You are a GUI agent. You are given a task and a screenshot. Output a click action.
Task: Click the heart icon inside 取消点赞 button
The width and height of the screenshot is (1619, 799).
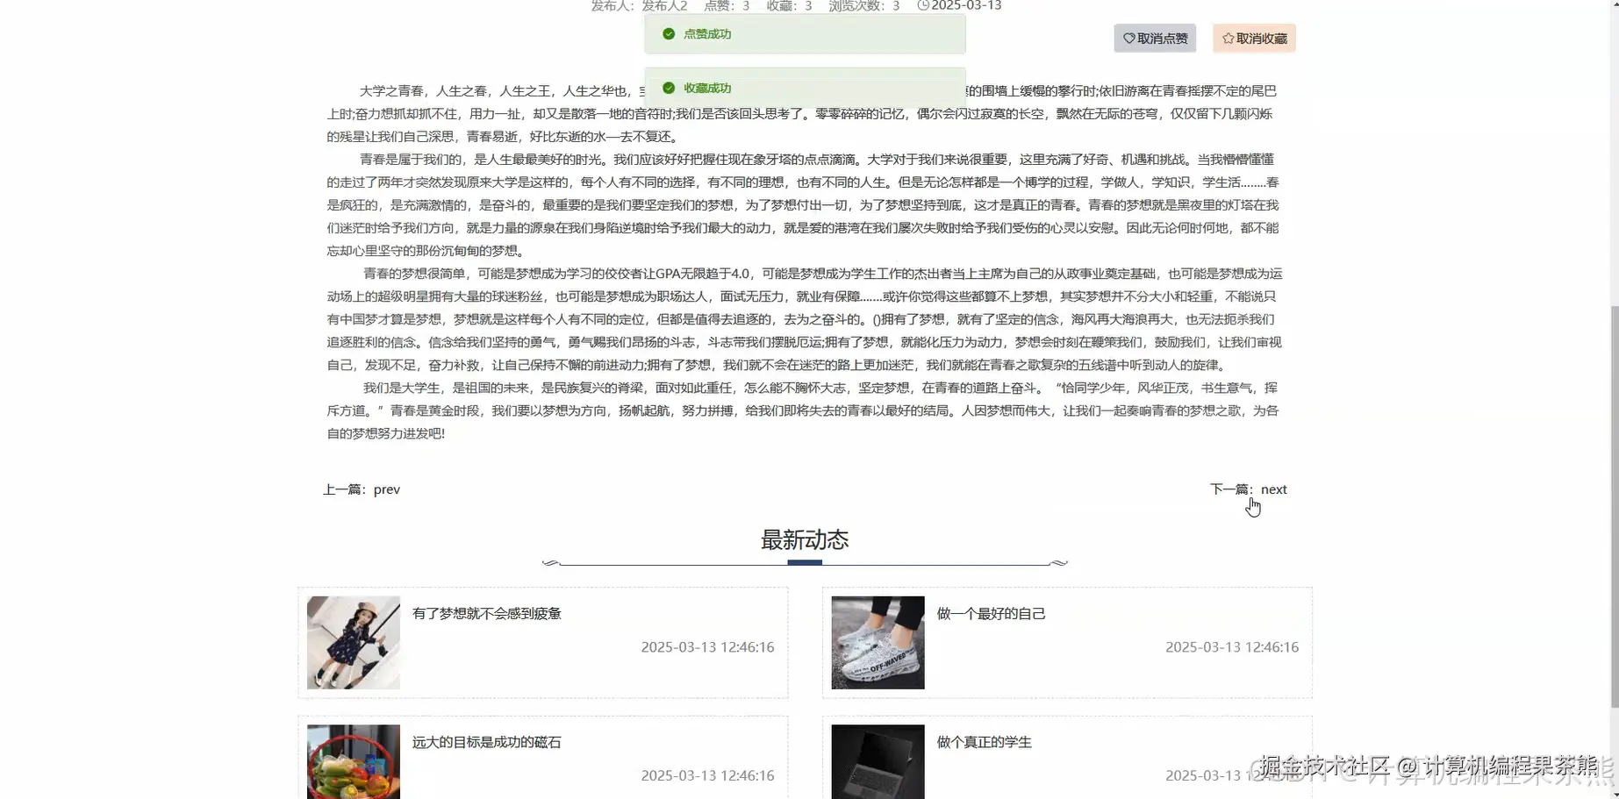1129,39
